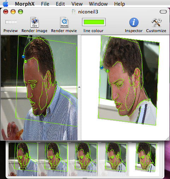Open the line colour well
This screenshot has height=179, width=170.
tap(94, 22)
